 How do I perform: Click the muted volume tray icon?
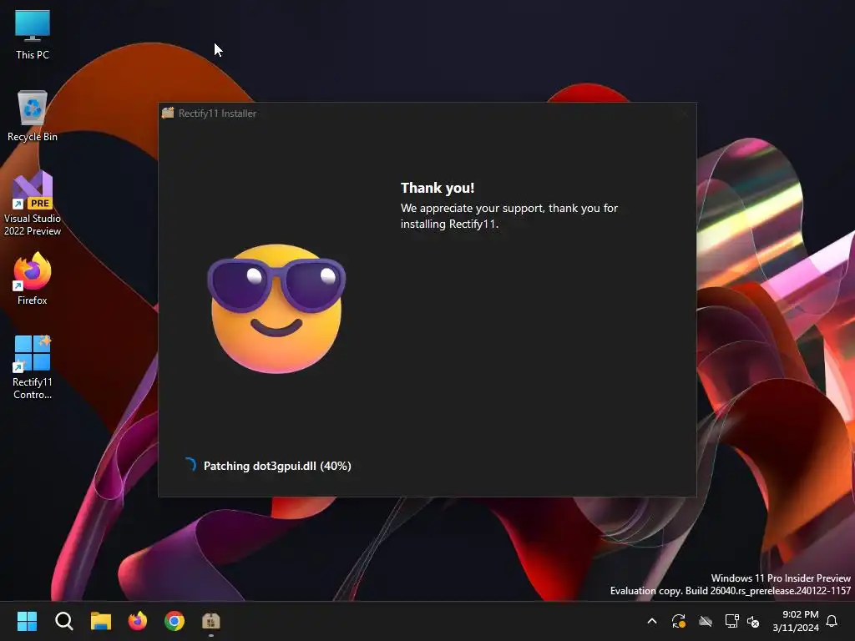pos(753,621)
